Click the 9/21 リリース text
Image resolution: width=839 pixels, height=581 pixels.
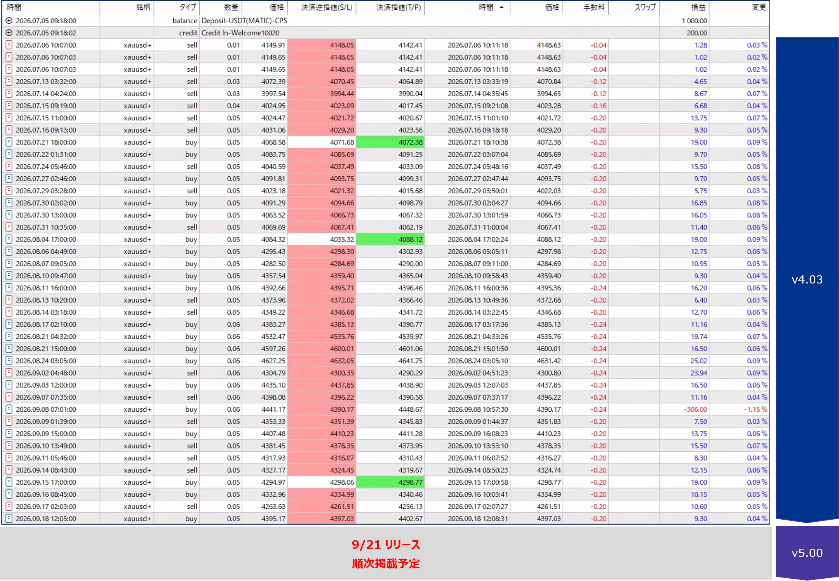386,544
